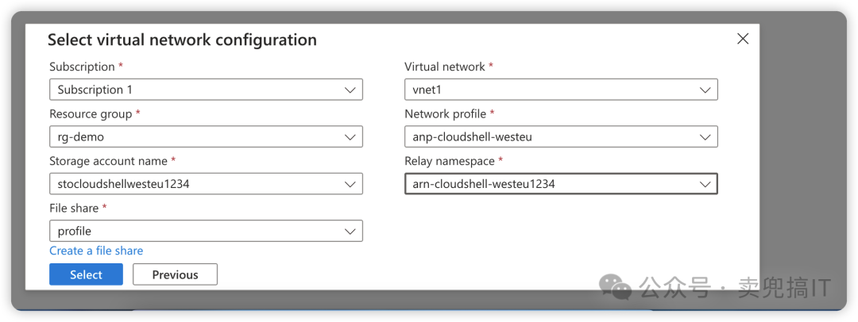This screenshot has width=858, height=322.
Task: Open the File share dropdown showing profile
Action: (206, 231)
